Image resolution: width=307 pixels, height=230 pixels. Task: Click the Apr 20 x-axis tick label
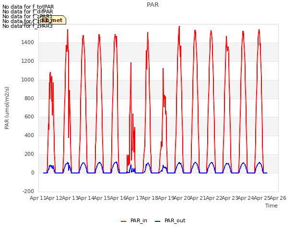tap(182, 198)
